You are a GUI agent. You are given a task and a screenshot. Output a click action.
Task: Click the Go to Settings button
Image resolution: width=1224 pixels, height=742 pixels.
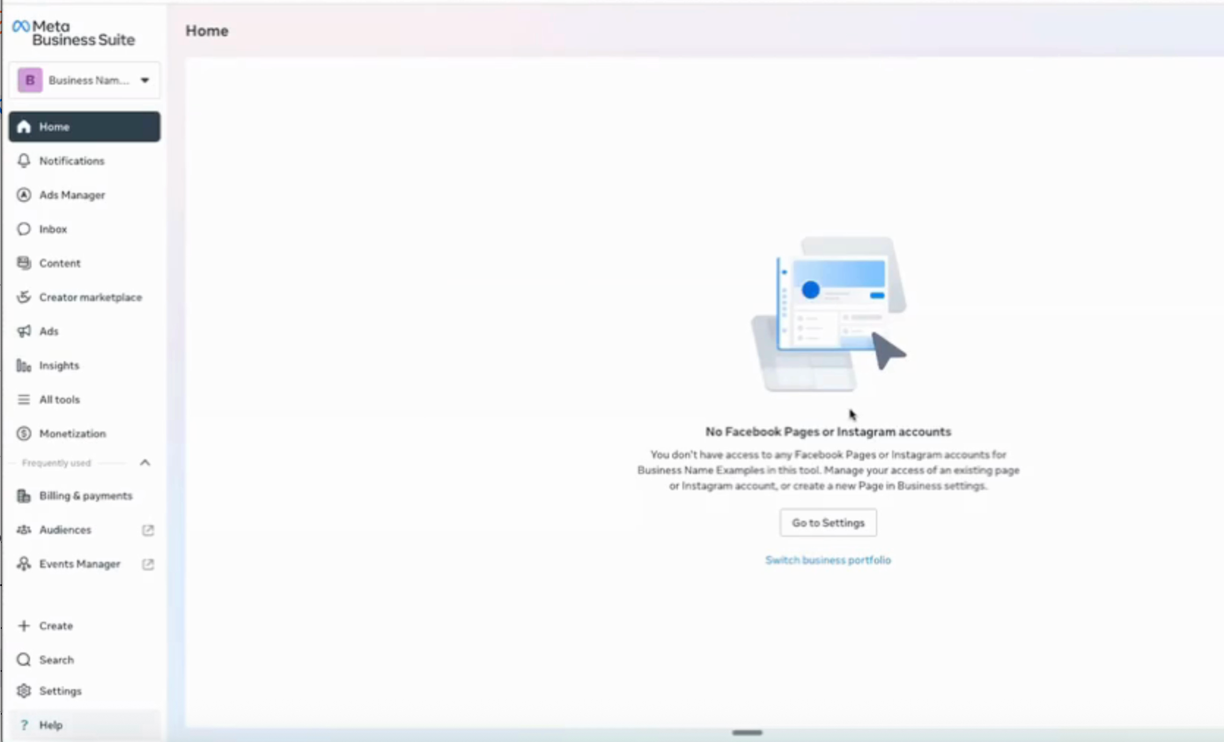pyautogui.click(x=828, y=523)
